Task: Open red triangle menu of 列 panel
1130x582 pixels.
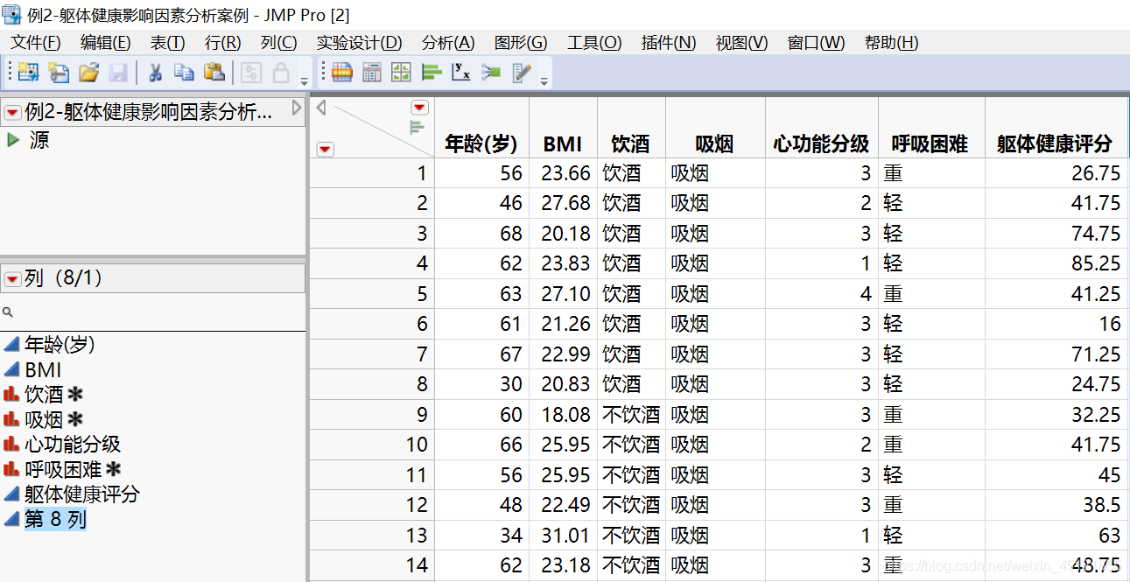Action: [12, 278]
